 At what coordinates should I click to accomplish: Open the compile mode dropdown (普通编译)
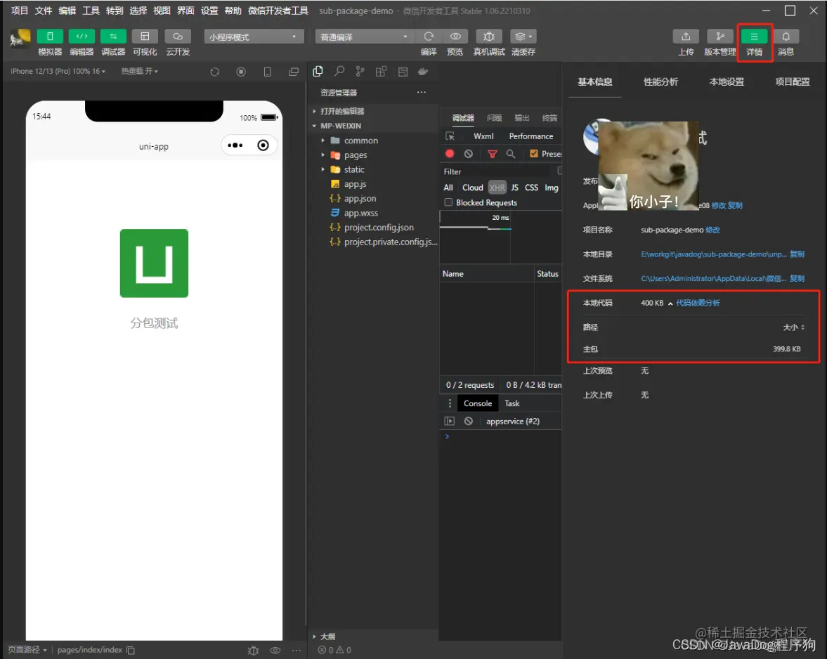click(363, 37)
